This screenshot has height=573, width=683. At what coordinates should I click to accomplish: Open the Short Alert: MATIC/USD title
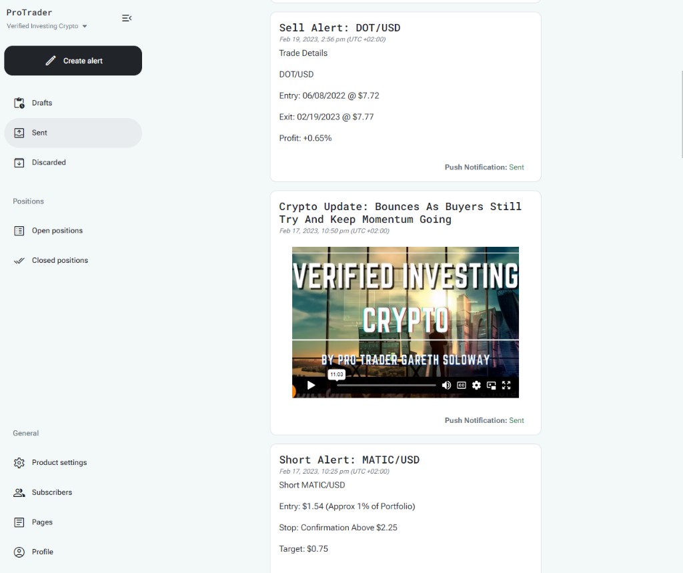pyautogui.click(x=350, y=460)
